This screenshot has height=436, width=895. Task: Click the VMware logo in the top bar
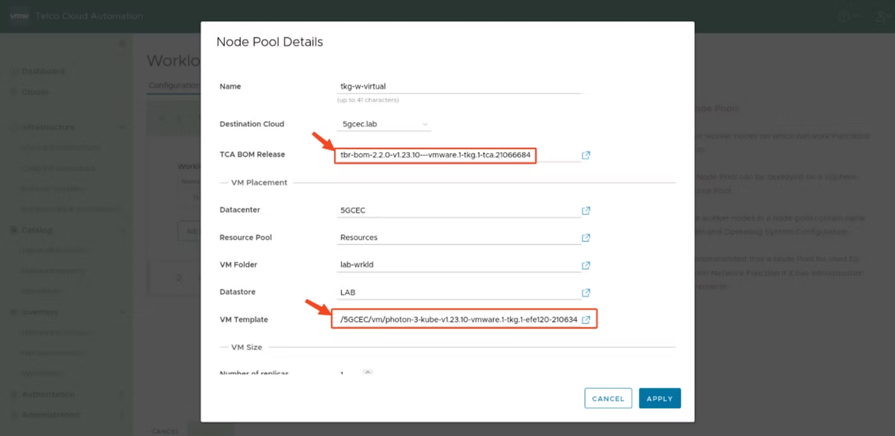pos(19,15)
